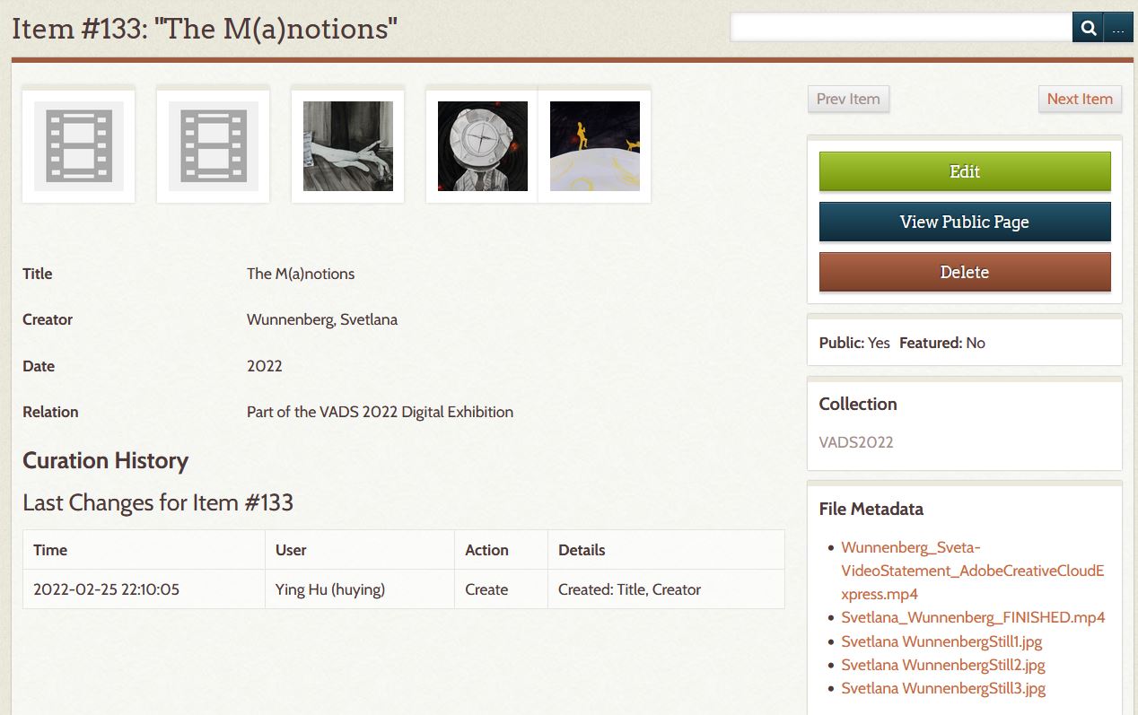Click into the search text field
Screen dimensions: 1138x715
coord(900,29)
